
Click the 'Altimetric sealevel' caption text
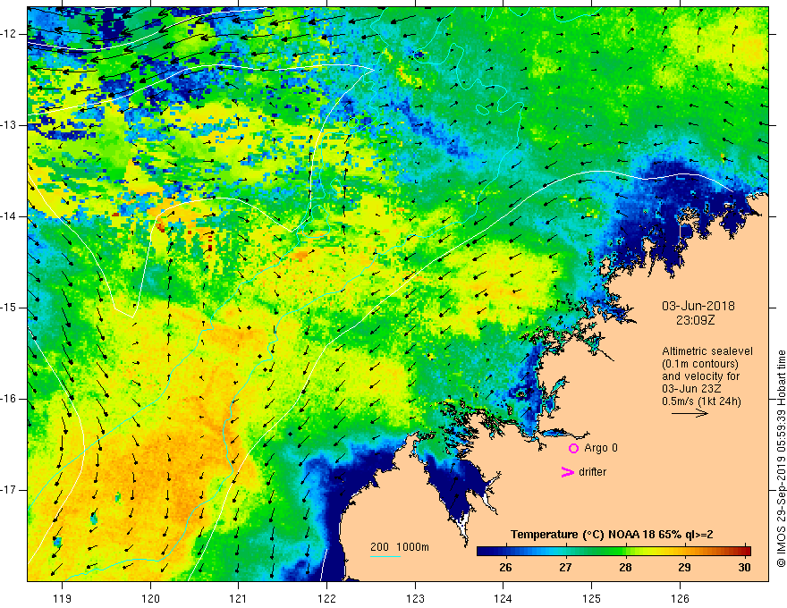[x=707, y=351]
